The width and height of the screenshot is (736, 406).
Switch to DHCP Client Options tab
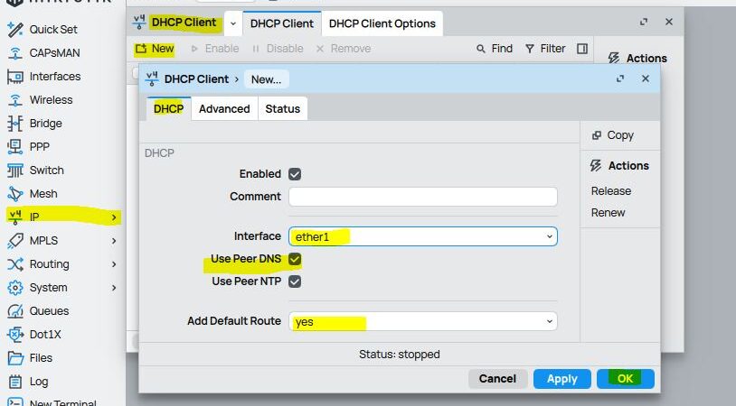[x=382, y=23]
